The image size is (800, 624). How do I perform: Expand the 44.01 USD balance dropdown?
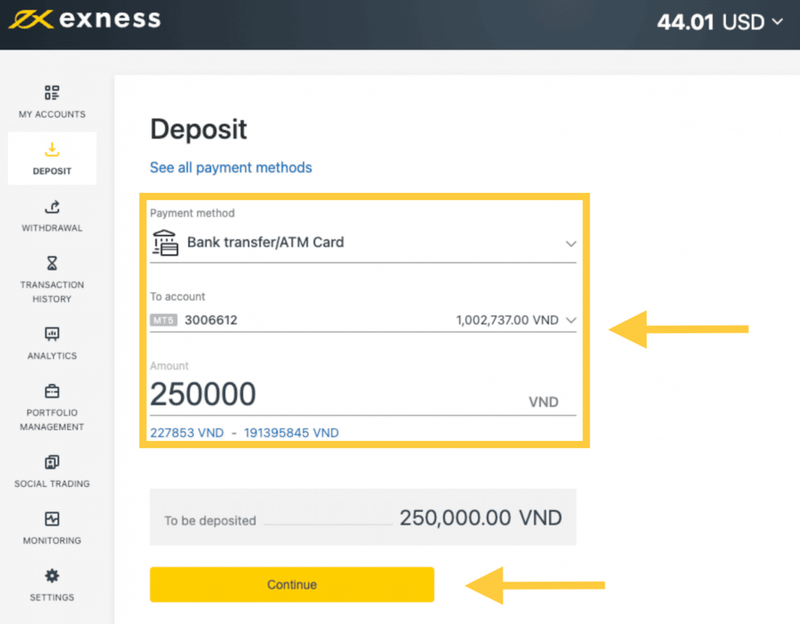pos(720,22)
